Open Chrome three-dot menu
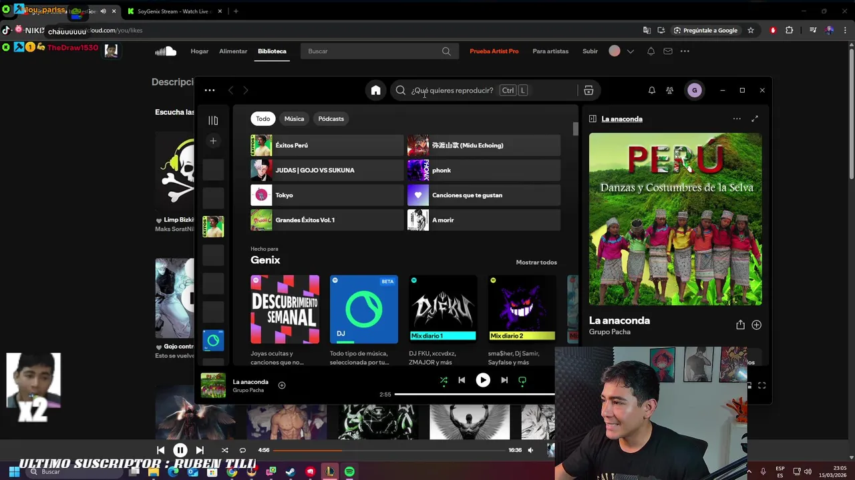855x480 pixels. [x=845, y=30]
